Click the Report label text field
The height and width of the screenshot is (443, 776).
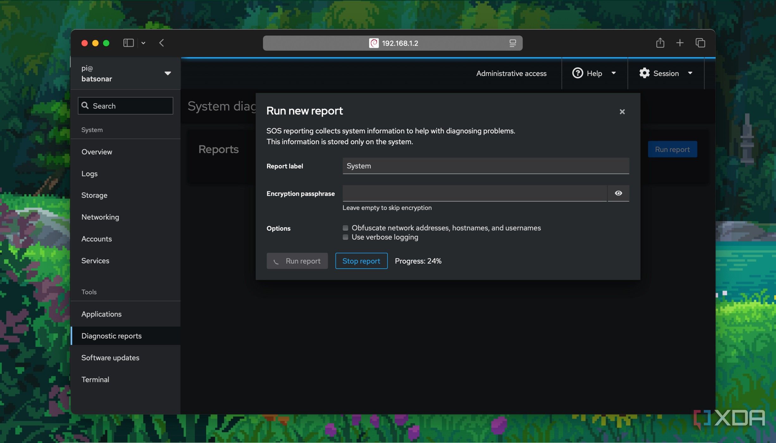[486, 166]
